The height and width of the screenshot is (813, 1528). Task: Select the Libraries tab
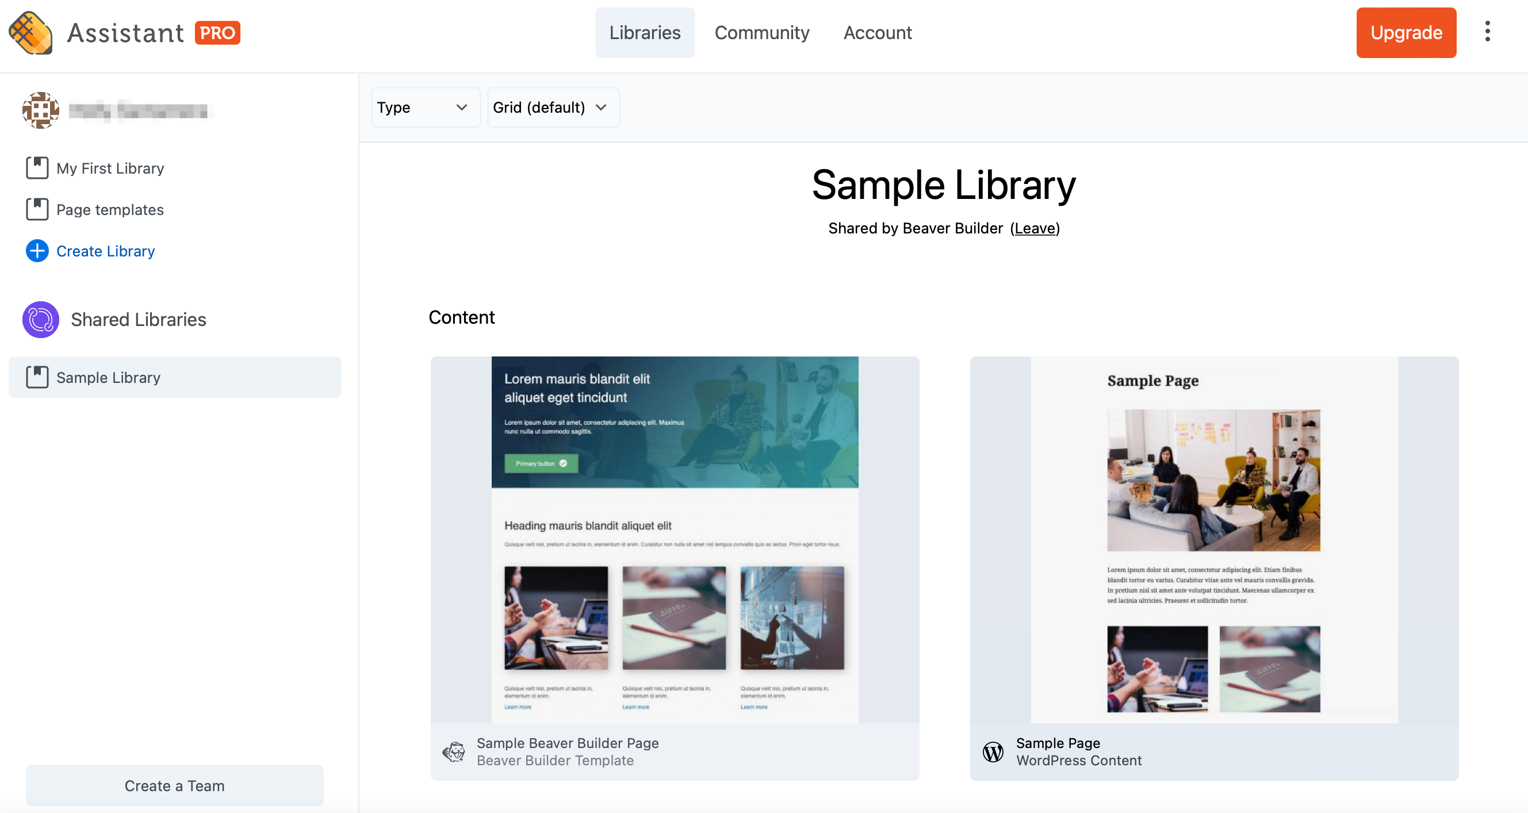click(x=645, y=33)
